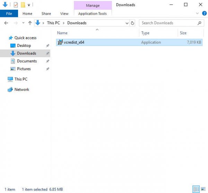208x193 pixels.
Task: Click the Downloads arrow icon in title bar
Action: 5,5
